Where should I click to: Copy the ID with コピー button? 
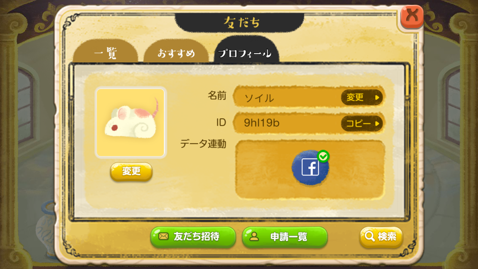362,124
